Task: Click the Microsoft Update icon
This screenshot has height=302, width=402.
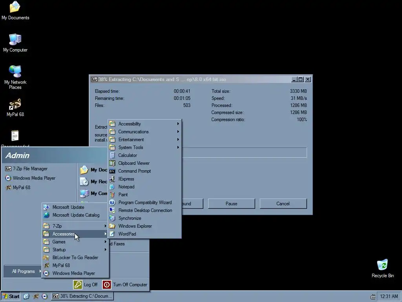Action: tap(46, 207)
